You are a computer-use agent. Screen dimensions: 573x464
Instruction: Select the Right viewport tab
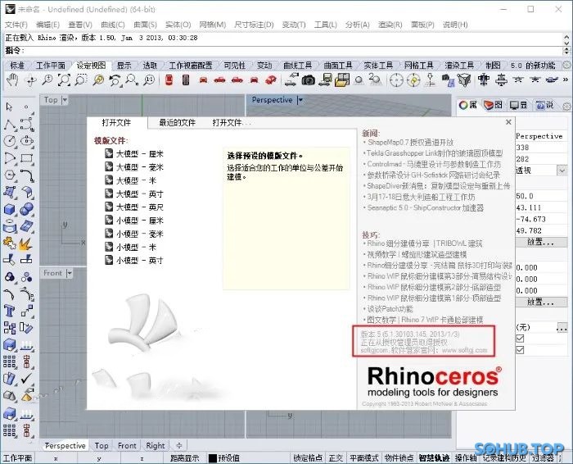(x=156, y=445)
